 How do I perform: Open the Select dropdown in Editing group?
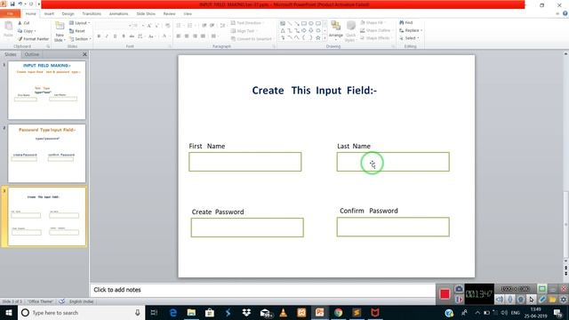click(x=409, y=38)
